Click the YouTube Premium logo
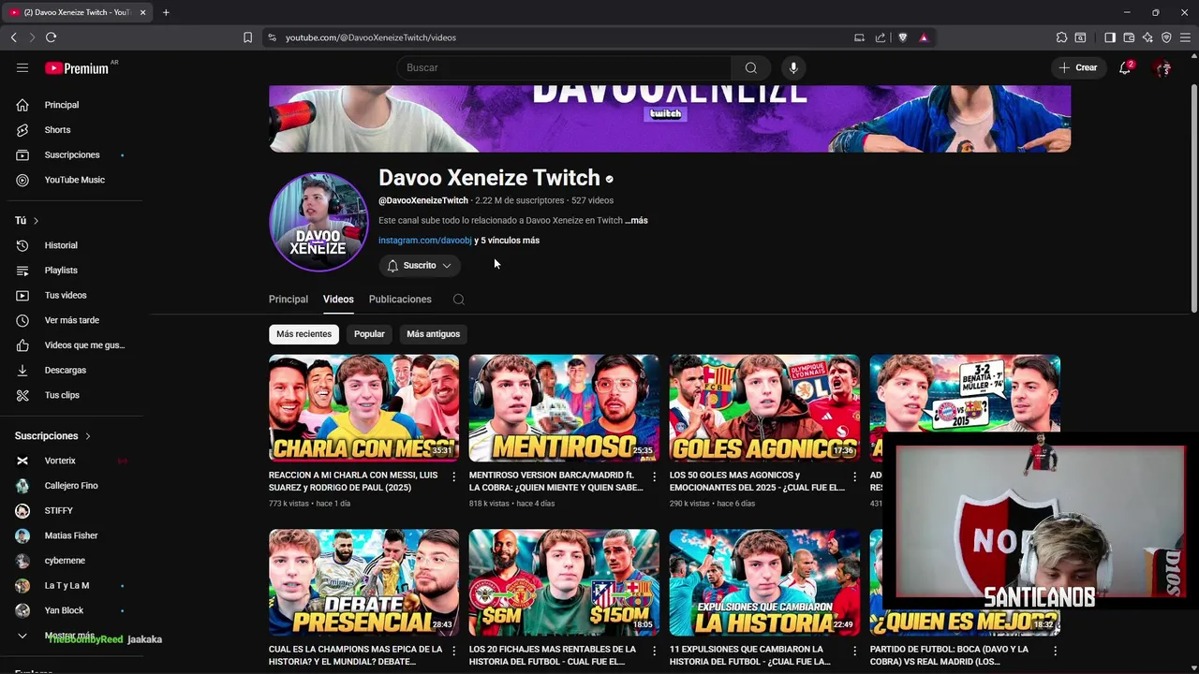 [x=77, y=67]
